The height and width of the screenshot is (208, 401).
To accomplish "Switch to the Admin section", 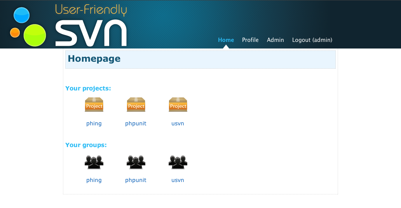I will tap(275, 40).
